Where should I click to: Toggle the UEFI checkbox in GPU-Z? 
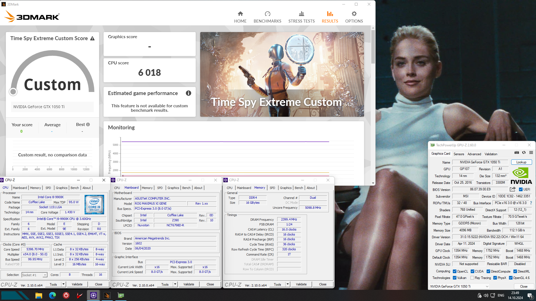coord(521,190)
